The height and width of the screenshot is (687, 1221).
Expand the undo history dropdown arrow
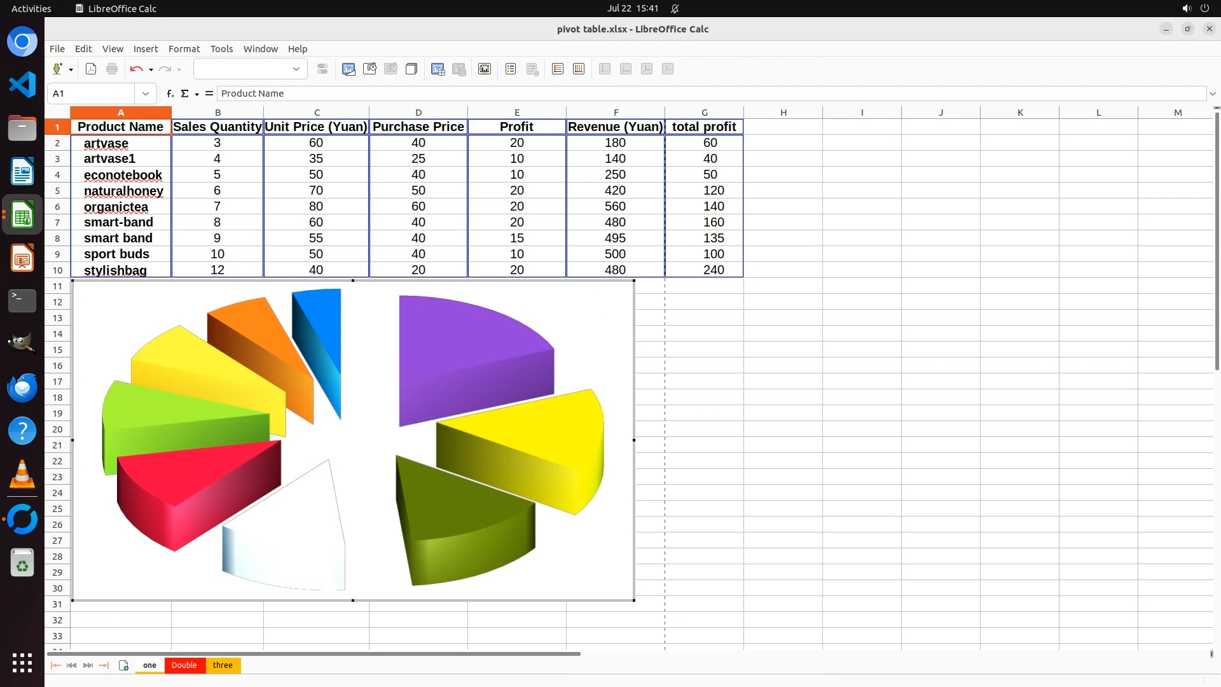(x=151, y=69)
